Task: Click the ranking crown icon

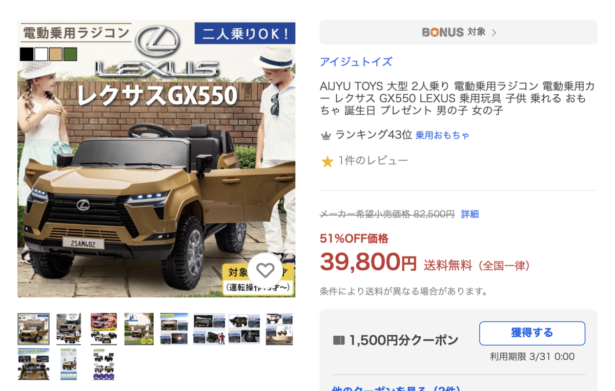Action: click(325, 136)
